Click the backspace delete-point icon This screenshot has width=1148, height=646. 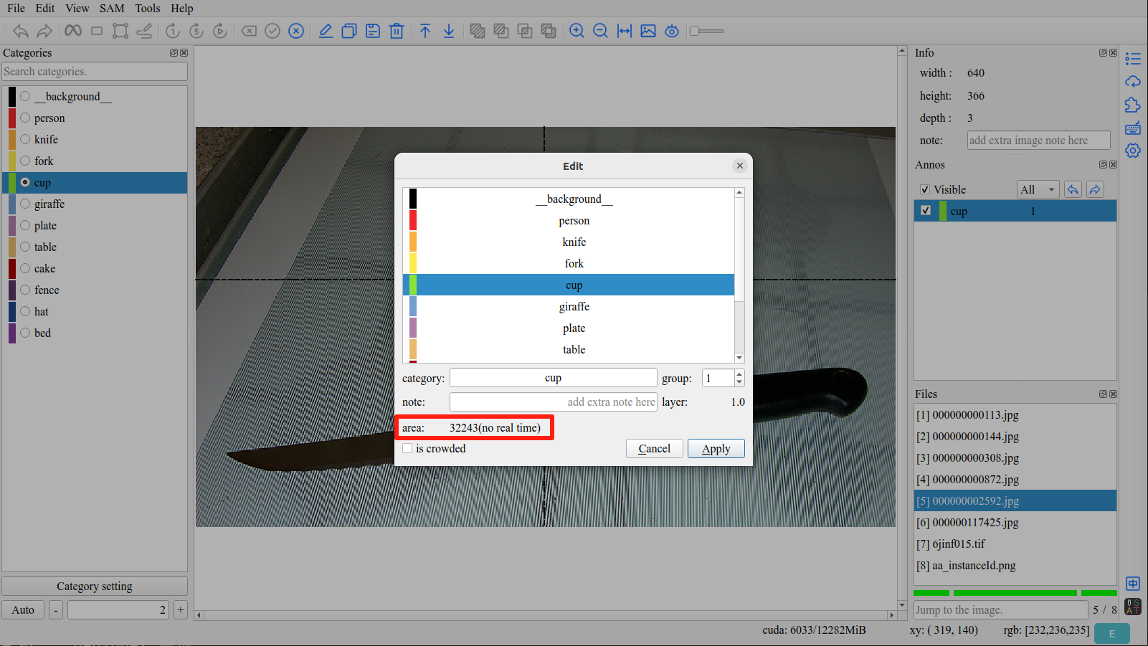(x=249, y=31)
